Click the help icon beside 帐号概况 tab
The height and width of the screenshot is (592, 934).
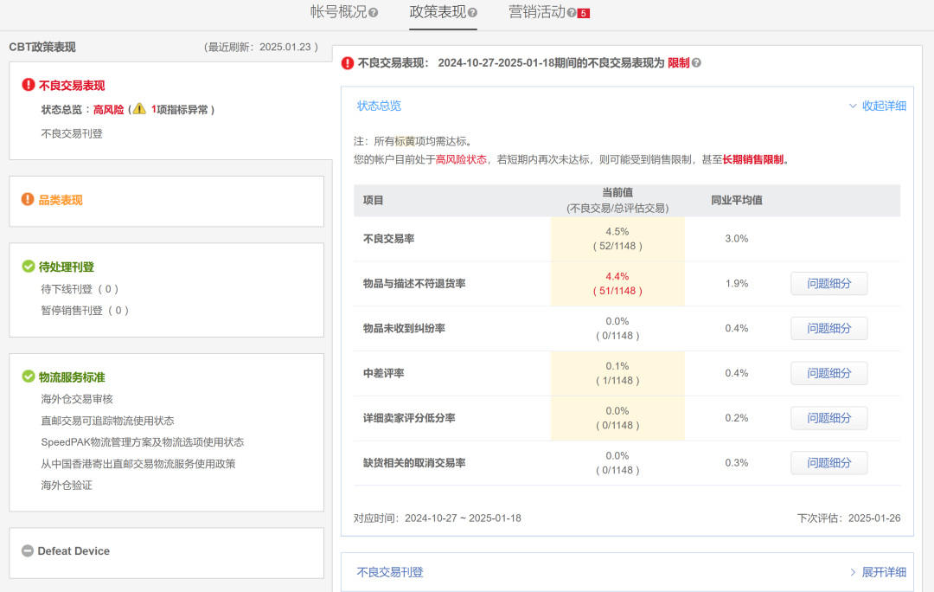(375, 12)
